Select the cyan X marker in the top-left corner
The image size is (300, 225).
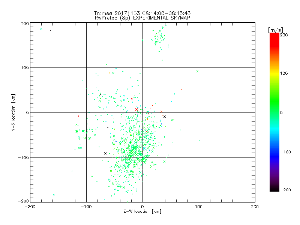(41, 29)
